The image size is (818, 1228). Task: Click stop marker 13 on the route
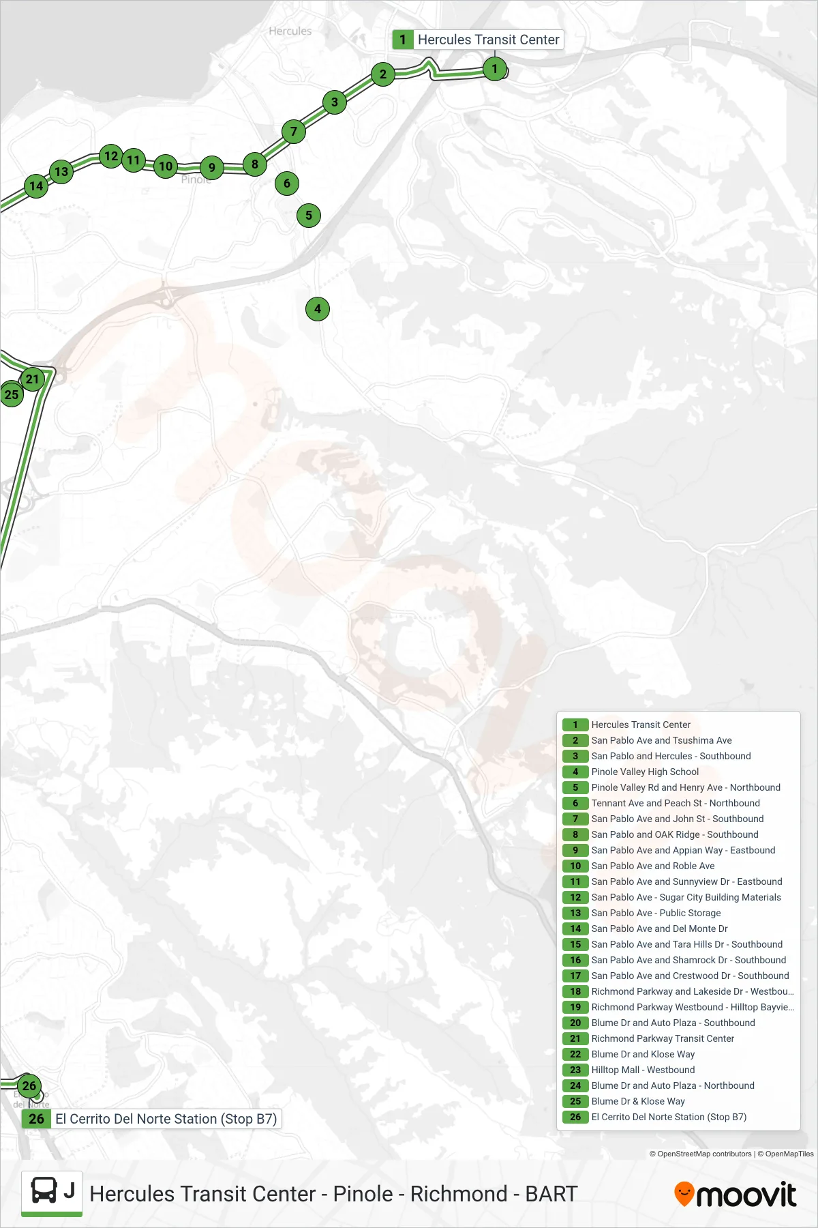click(61, 171)
